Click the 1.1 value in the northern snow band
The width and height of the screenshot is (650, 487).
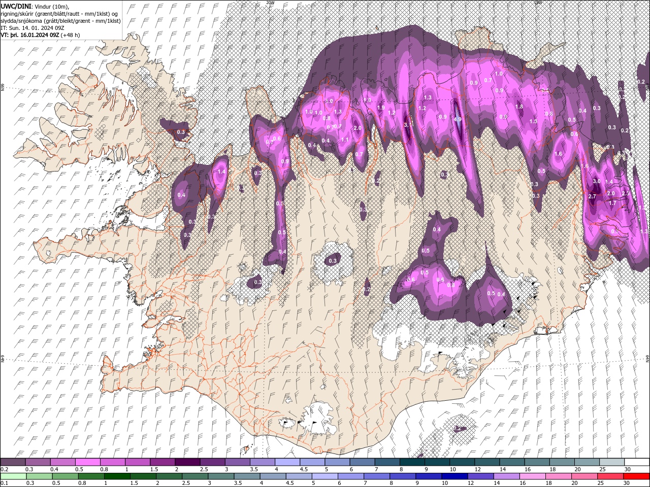[x=345, y=140]
